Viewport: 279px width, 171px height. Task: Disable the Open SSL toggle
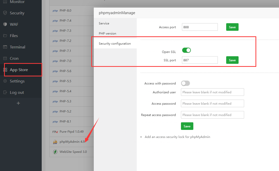pos(187,50)
